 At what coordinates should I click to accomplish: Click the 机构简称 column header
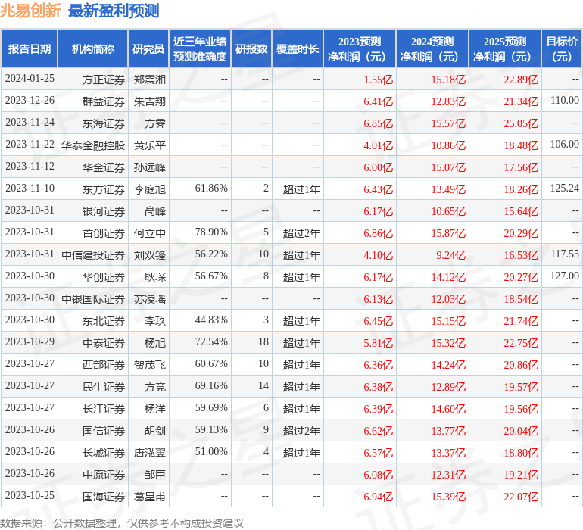[x=93, y=48]
